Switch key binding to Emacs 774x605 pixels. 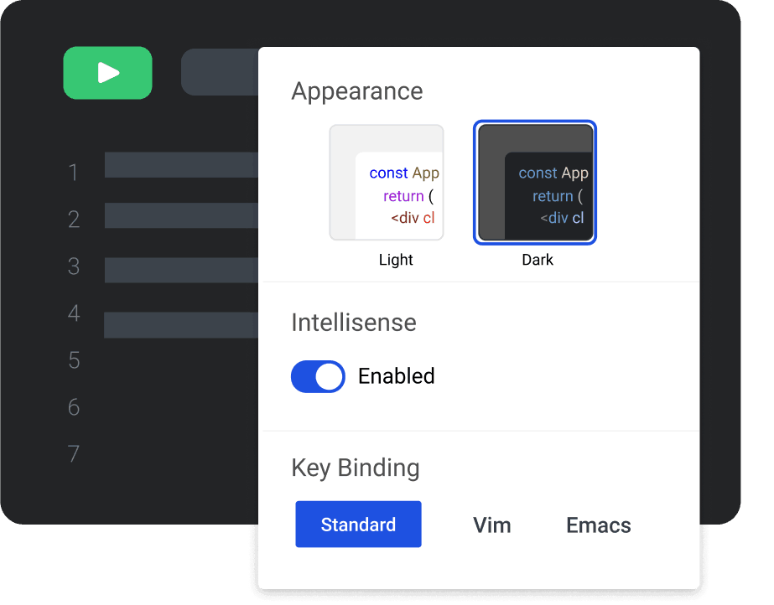598,525
